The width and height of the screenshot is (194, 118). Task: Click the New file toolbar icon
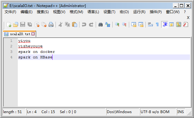coord(9,24)
